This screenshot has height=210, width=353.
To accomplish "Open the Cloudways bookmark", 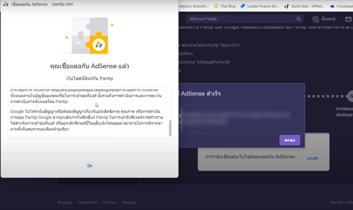I will (341, 6).
